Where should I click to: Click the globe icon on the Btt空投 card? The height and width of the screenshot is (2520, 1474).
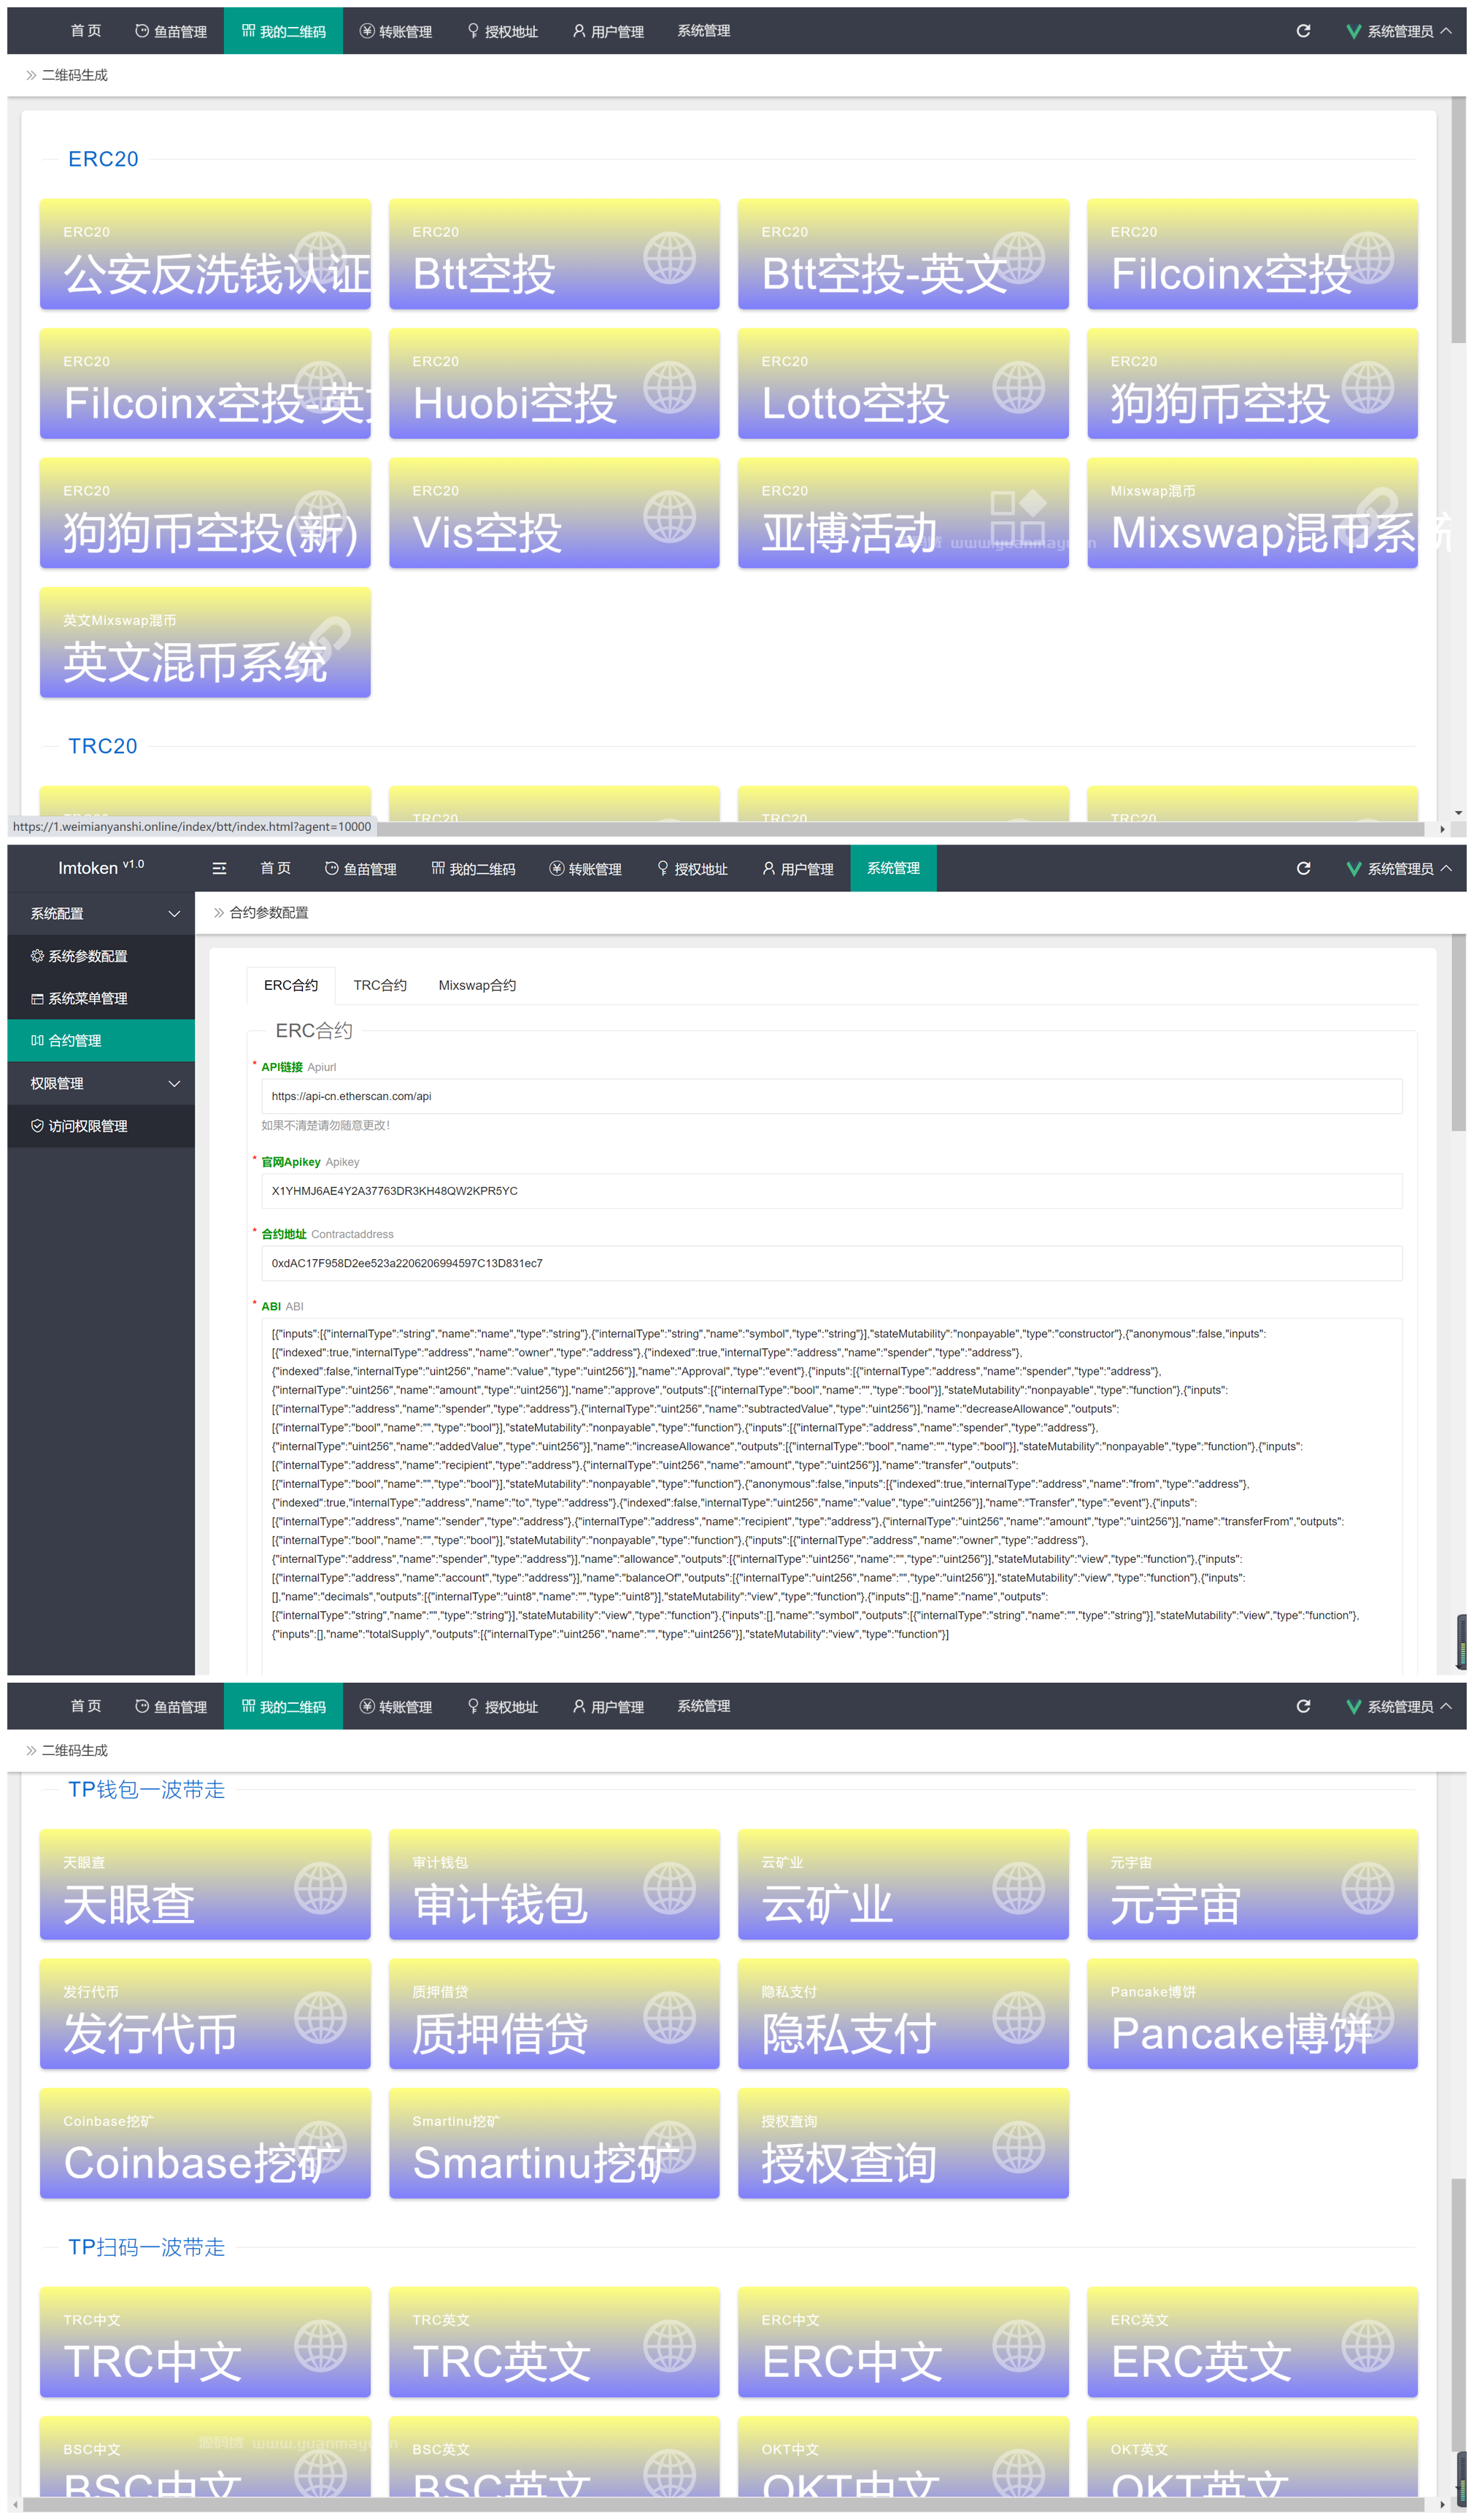(x=670, y=257)
